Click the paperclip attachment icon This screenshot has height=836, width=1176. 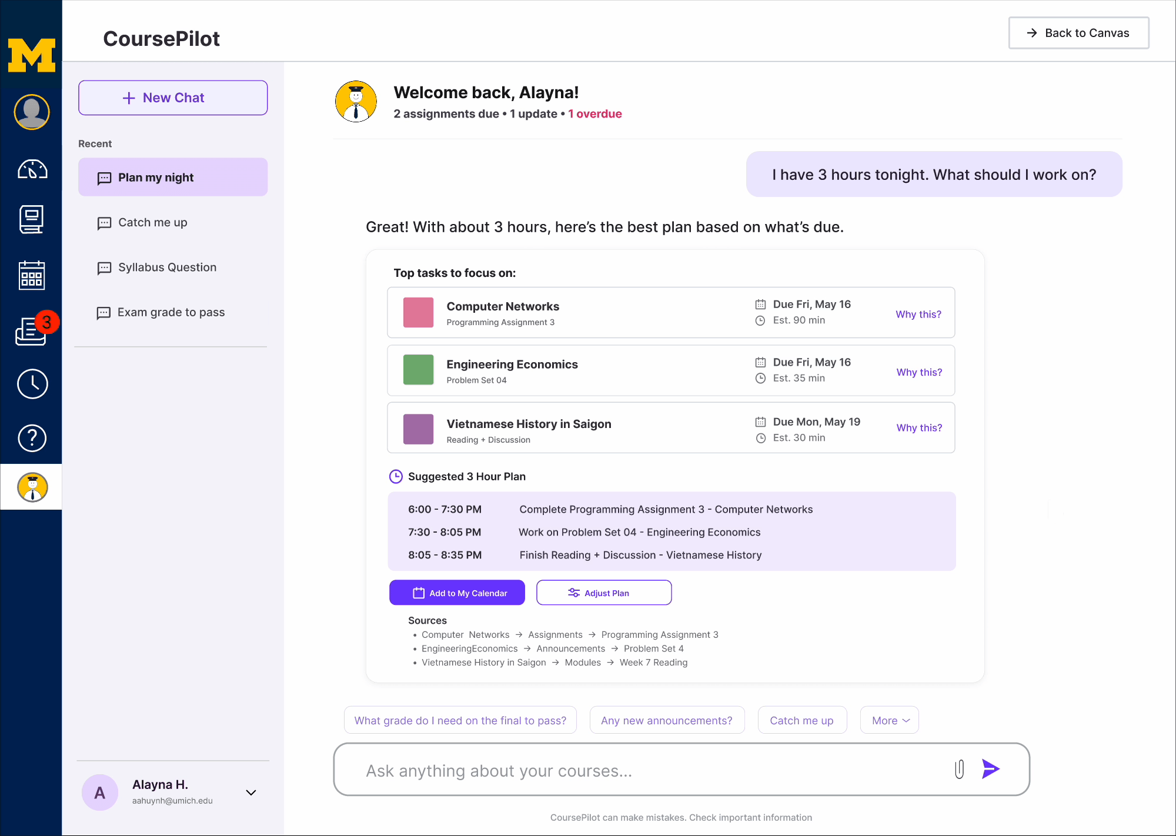click(x=959, y=769)
